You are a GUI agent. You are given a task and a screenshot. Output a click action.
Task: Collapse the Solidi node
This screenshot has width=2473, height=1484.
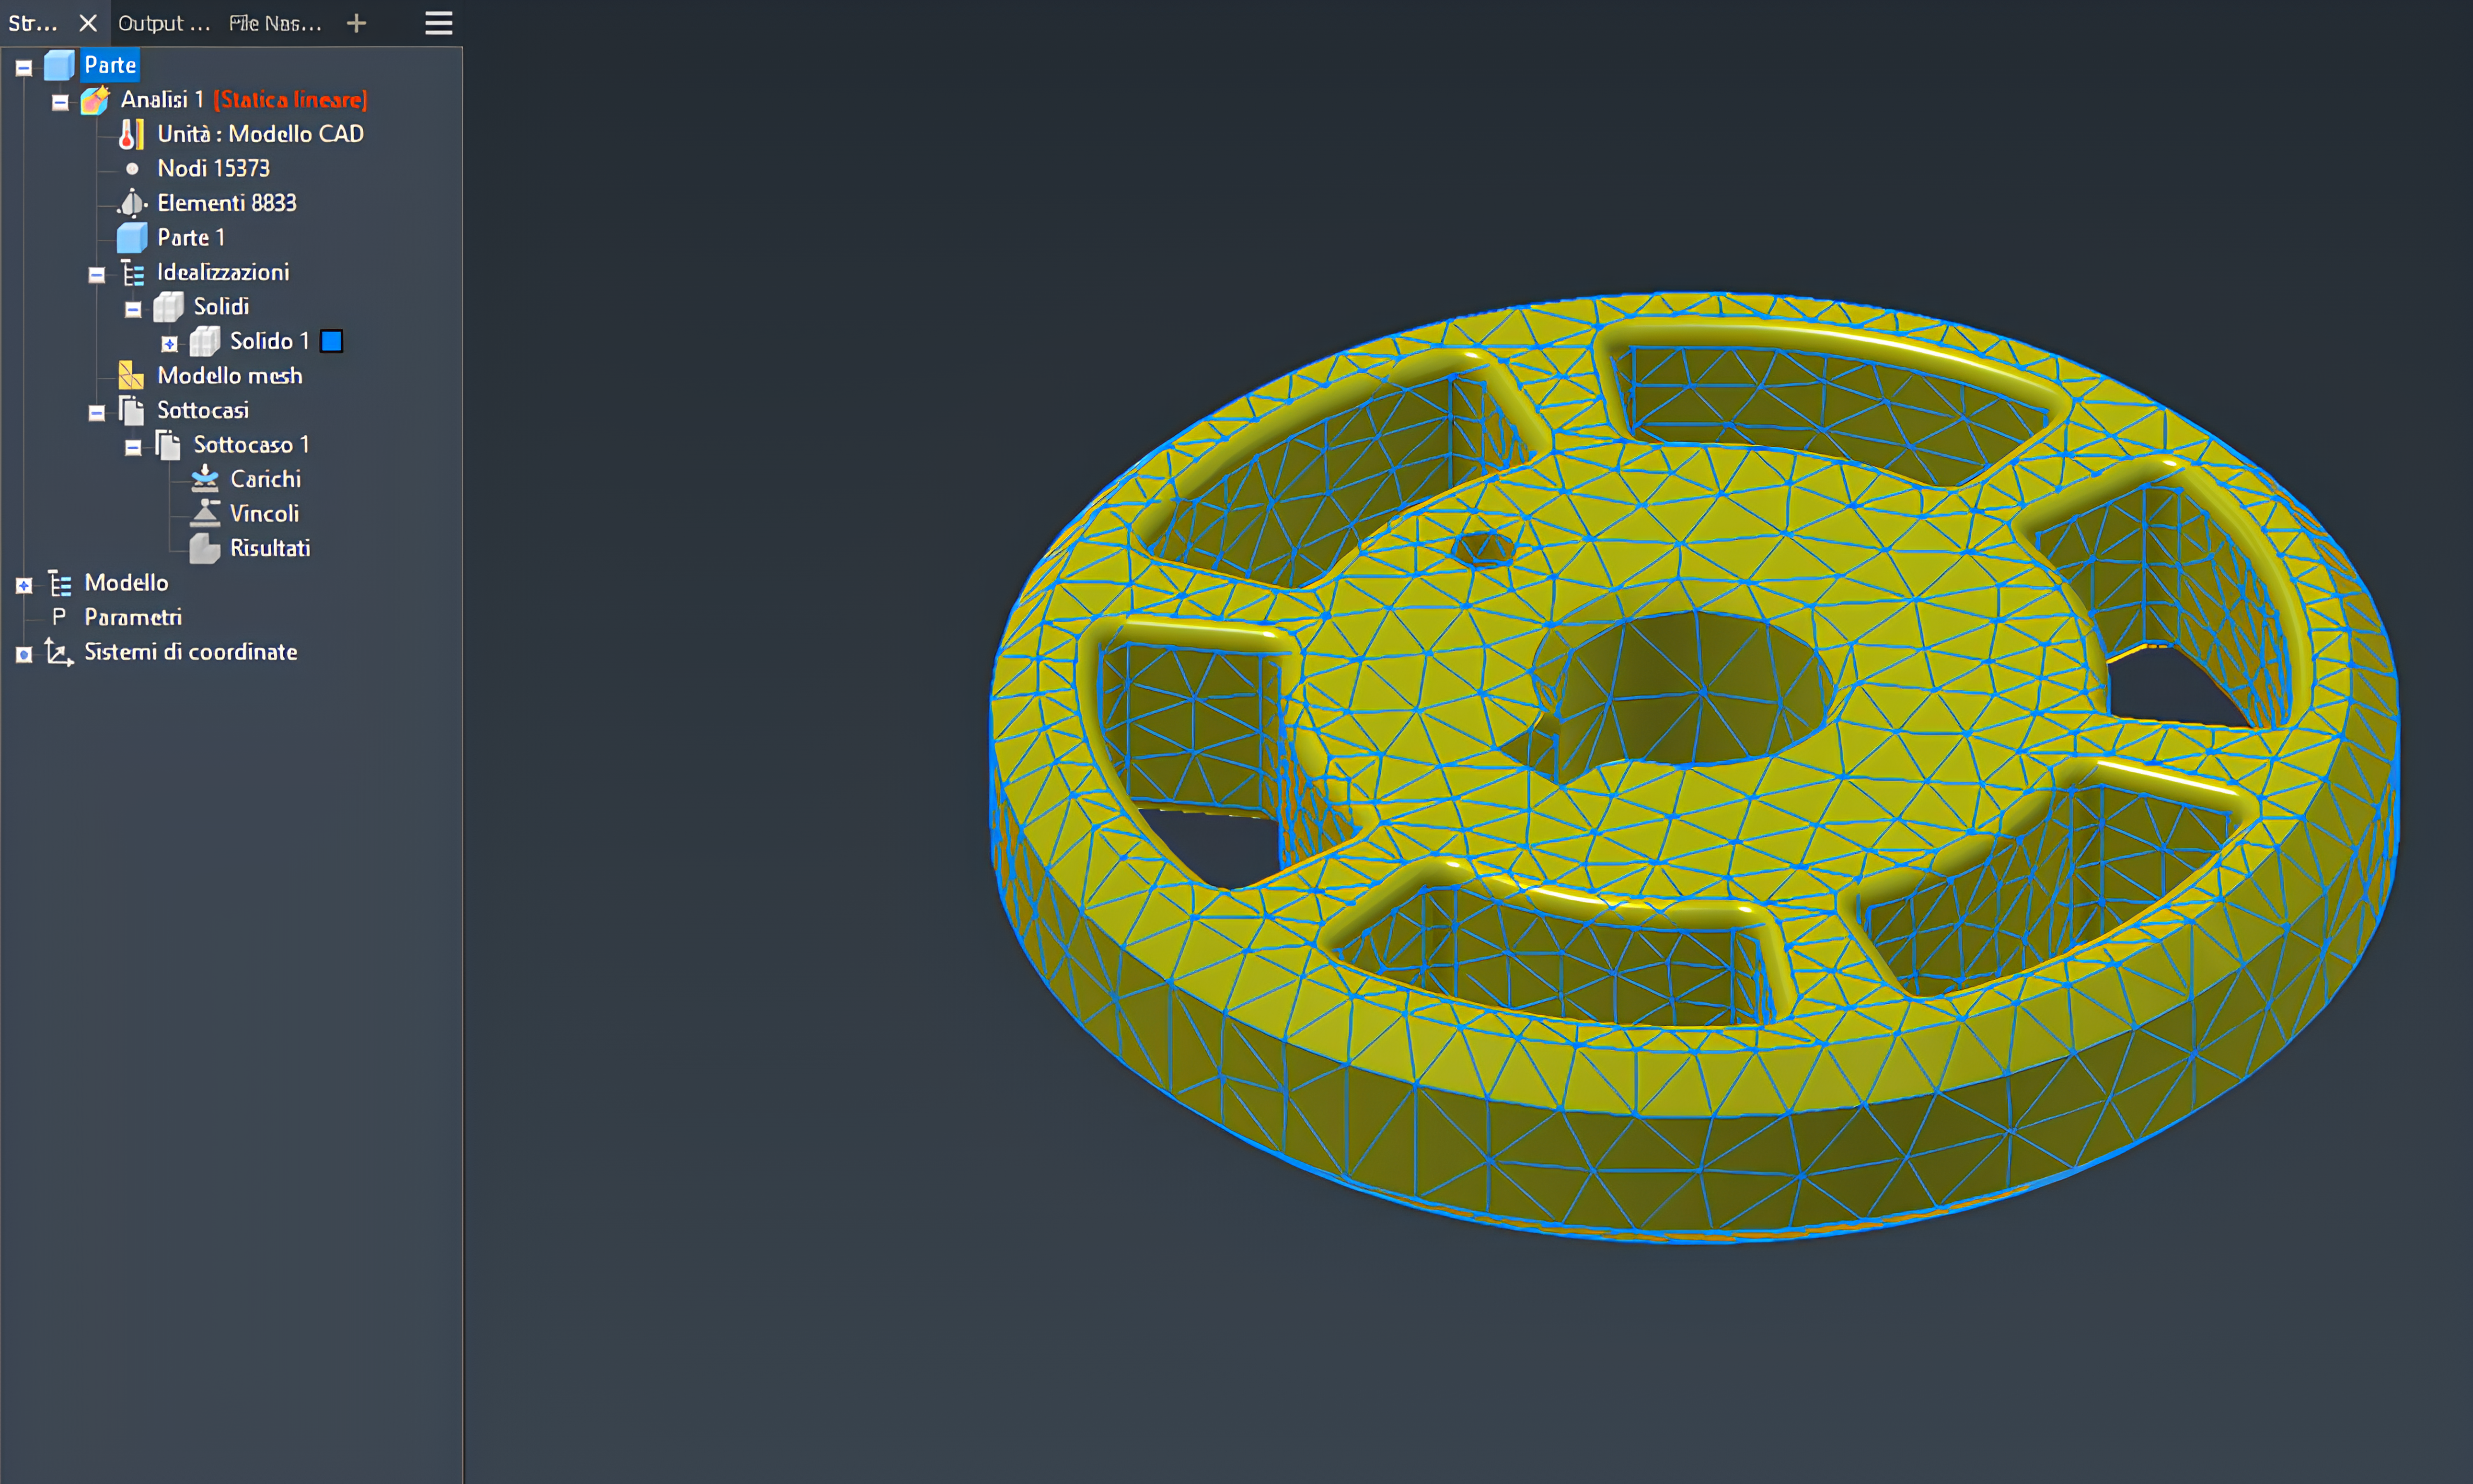click(133, 310)
